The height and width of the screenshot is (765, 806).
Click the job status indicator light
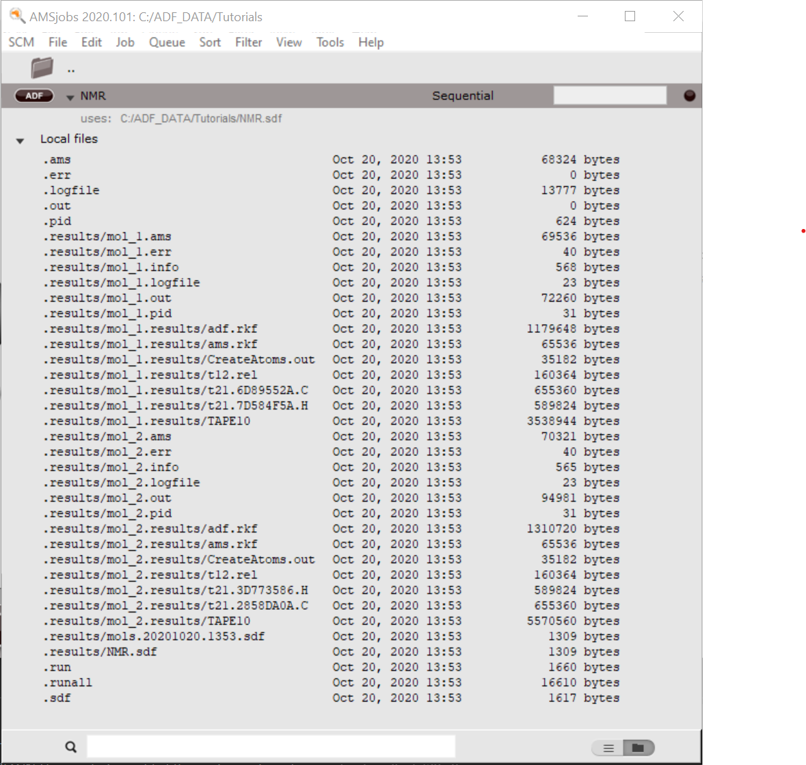689,96
